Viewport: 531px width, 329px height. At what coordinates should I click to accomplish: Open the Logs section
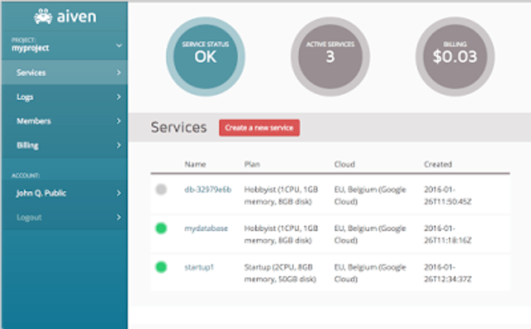pyautogui.click(x=64, y=96)
